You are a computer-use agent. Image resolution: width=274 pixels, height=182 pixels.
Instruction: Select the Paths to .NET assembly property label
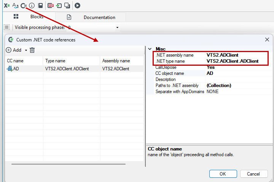click(x=177, y=85)
